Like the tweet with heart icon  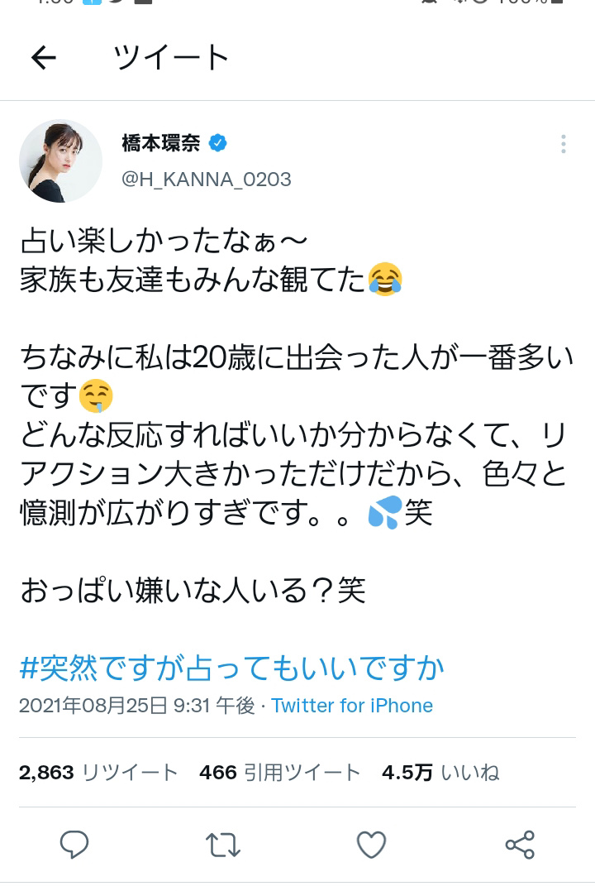[x=371, y=845]
